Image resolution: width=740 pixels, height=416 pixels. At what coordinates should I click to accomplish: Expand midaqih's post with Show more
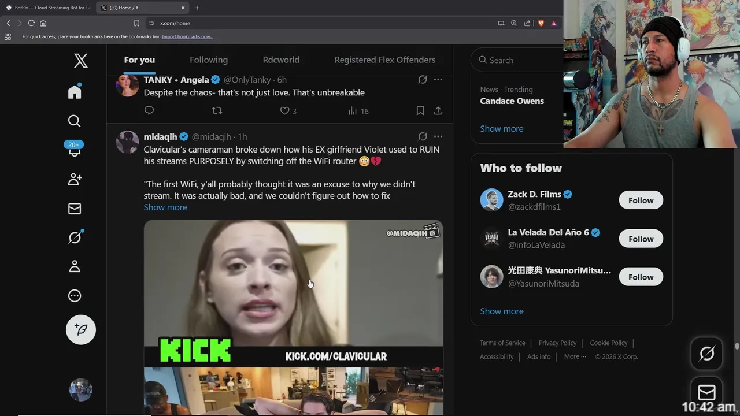[x=165, y=207]
